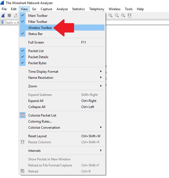Viewport: 169px width, 178px height.
Task: Open the Edit menu
Action: coord(14,9)
